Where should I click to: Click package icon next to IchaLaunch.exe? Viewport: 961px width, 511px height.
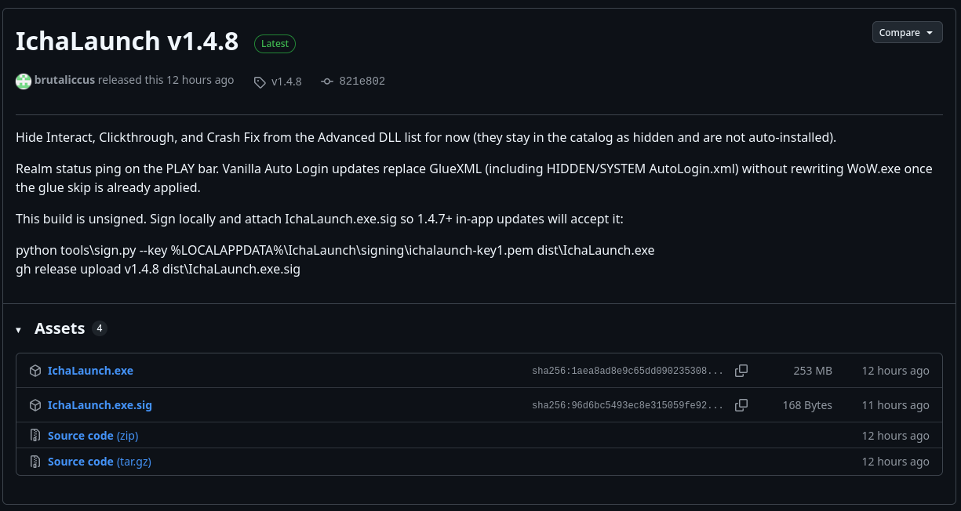tap(35, 371)
